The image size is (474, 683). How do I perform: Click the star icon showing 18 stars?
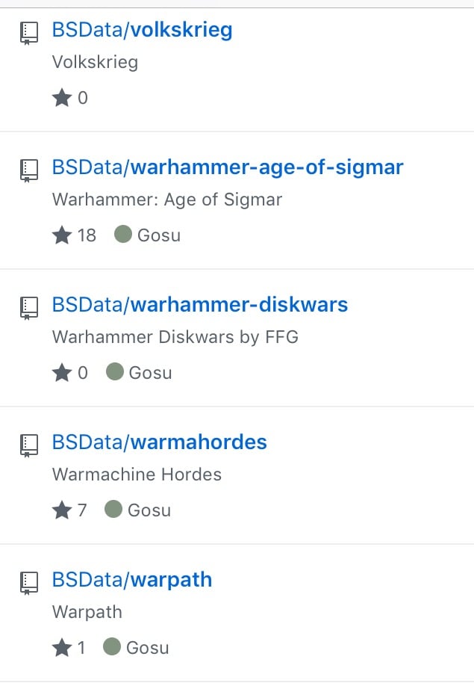pyautogui.click(x=62, y=235)
